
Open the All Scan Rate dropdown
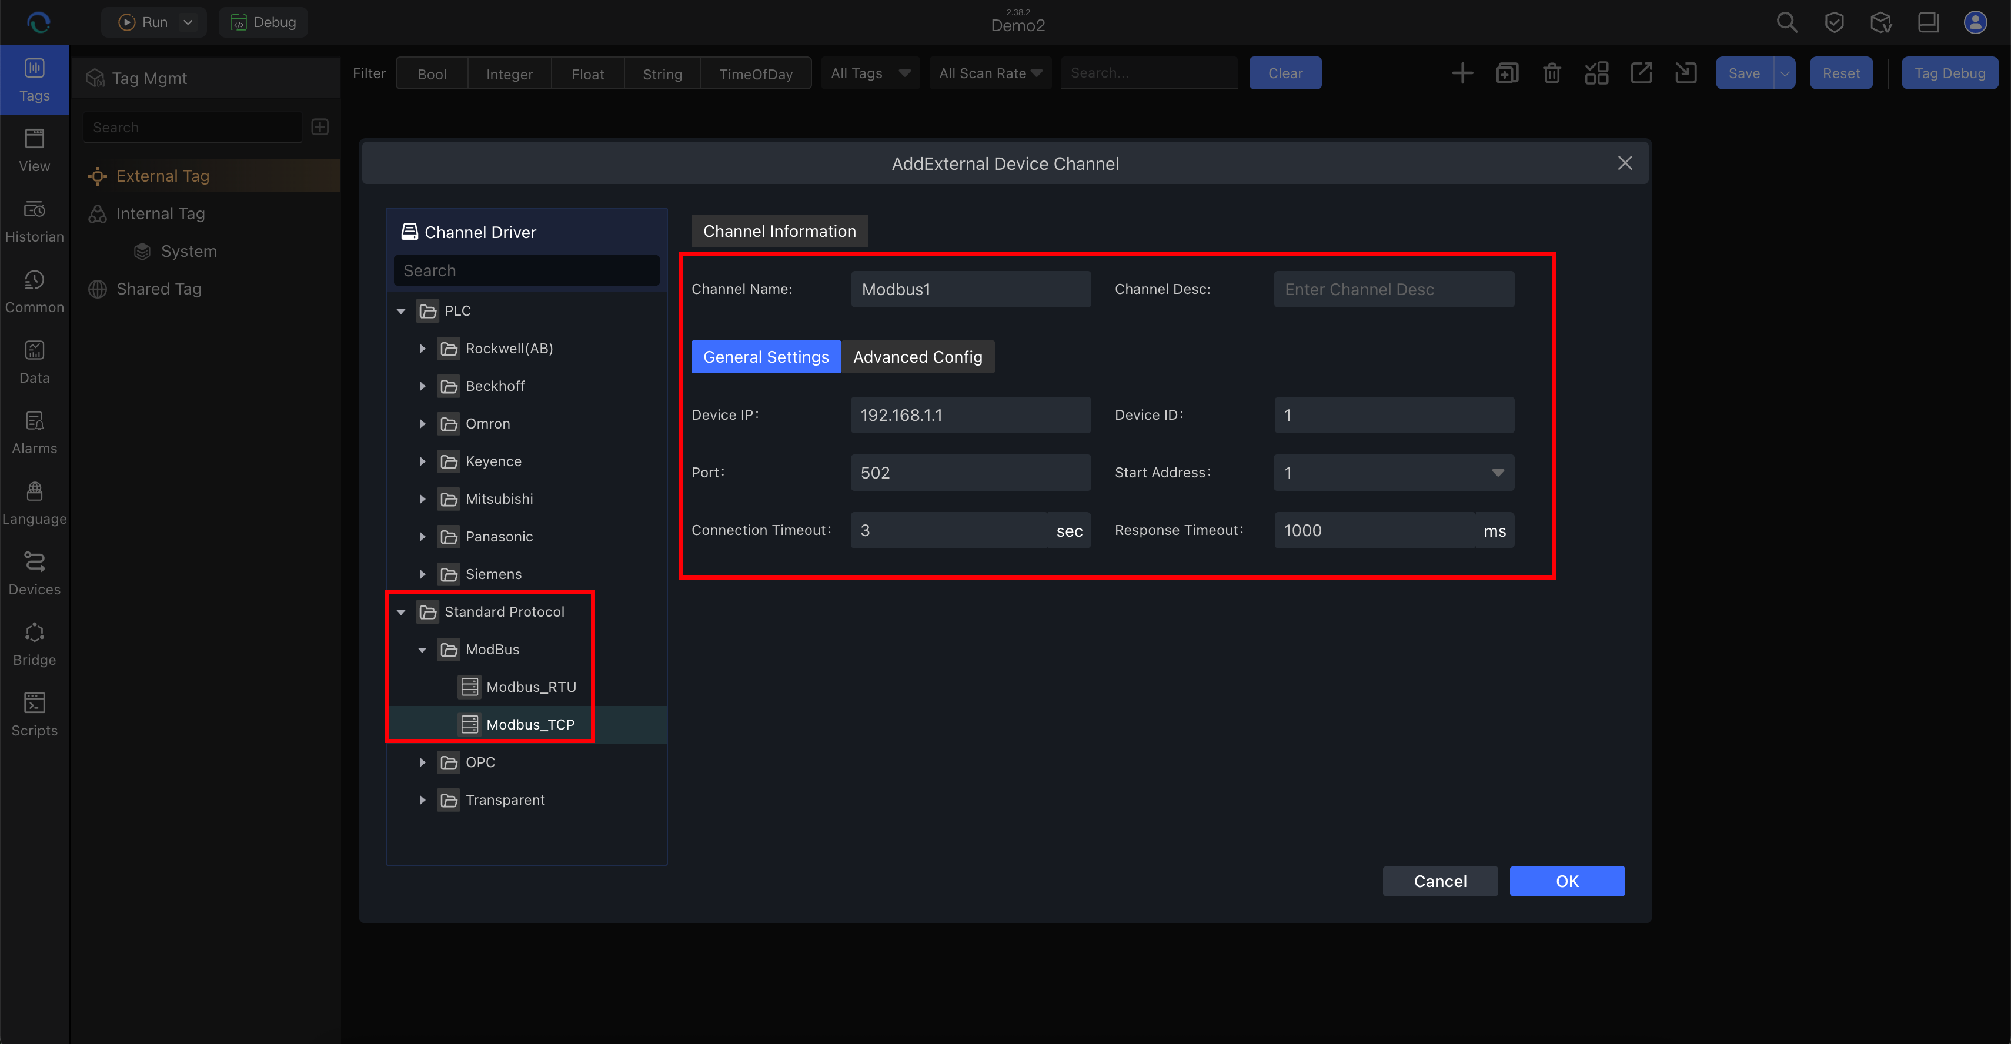click(990, 73)
